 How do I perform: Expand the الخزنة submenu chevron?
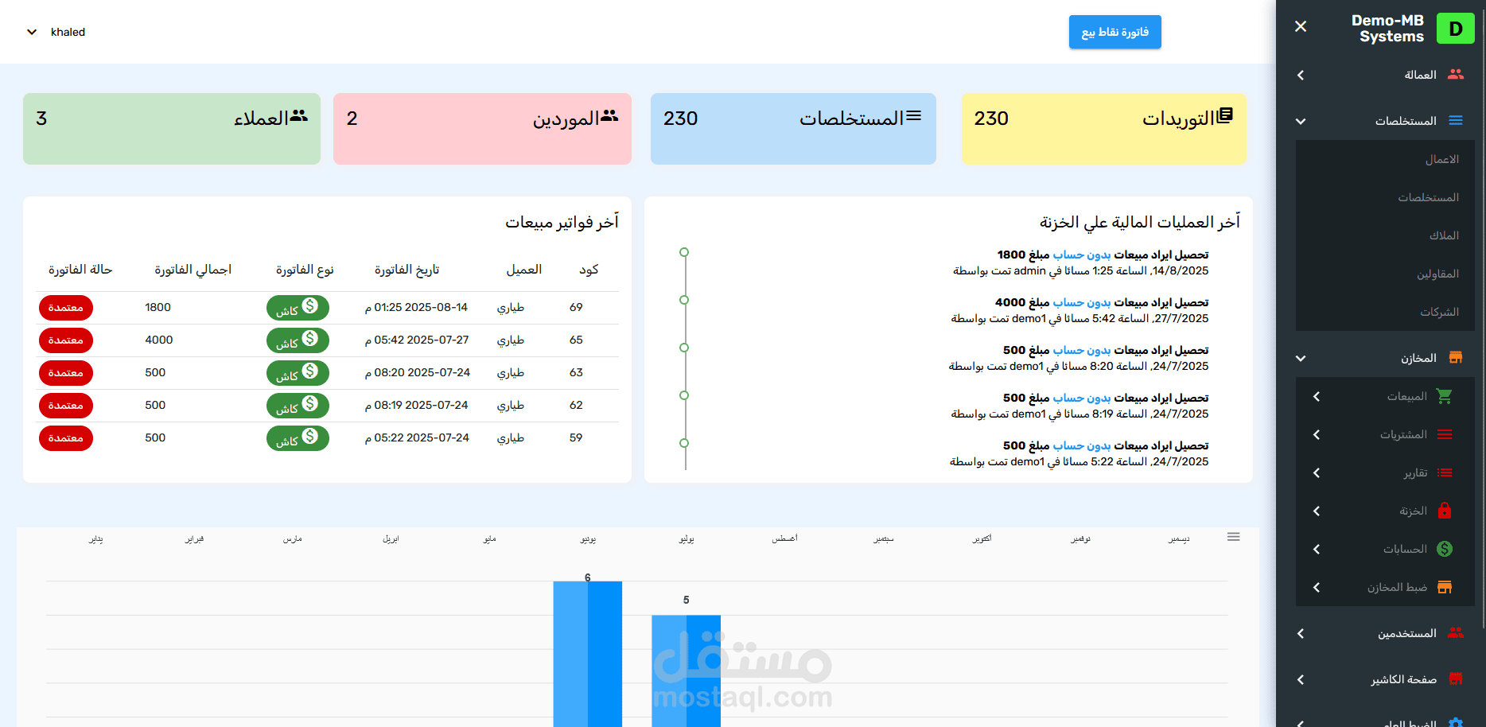tap(1317, 511)
